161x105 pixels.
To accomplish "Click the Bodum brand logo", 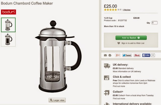I will click(x=8, y=12).
